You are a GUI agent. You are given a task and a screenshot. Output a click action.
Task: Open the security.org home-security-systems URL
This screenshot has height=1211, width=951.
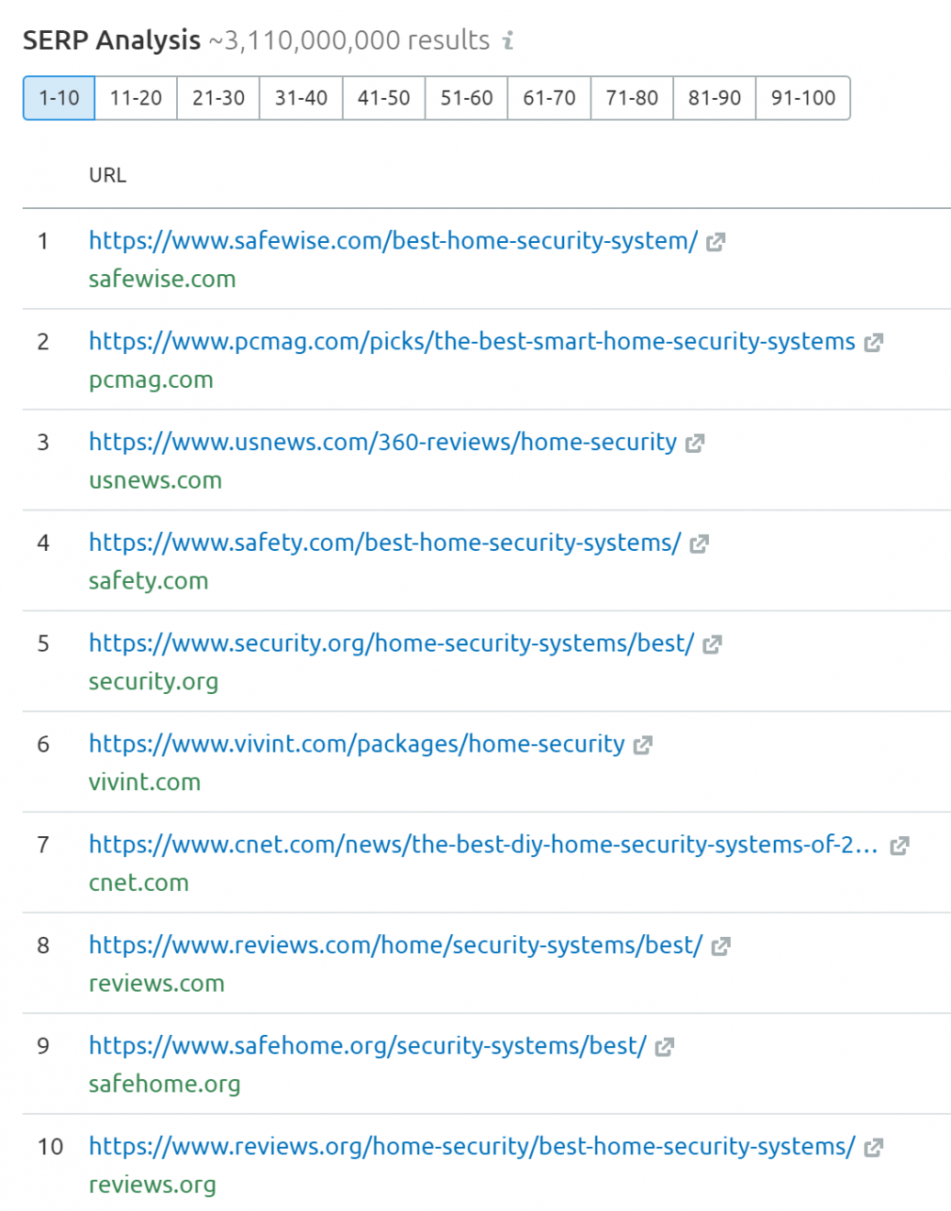[392, 644]
